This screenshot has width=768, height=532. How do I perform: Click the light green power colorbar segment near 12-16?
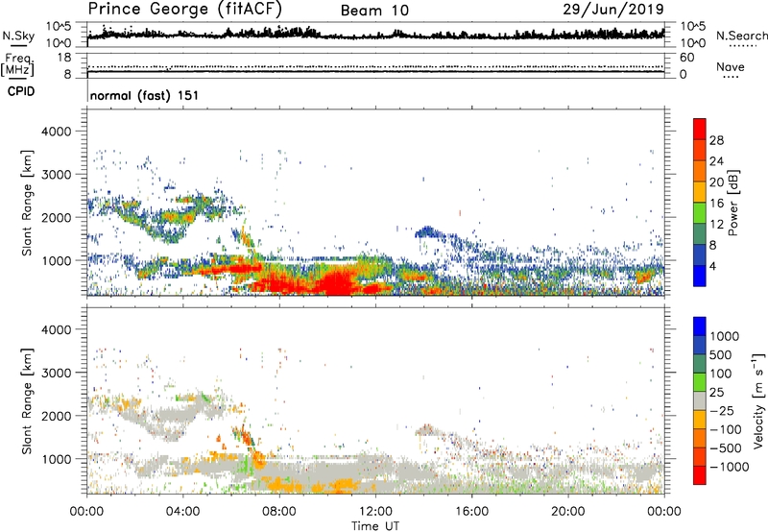coord(700,212)
